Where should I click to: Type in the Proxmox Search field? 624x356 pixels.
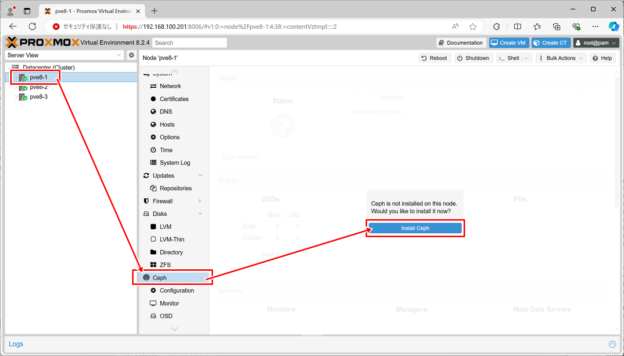click(x=190, y=43)
